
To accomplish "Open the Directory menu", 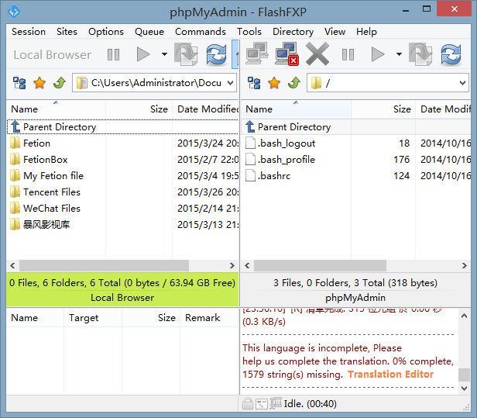I will (x=293, y=32).
